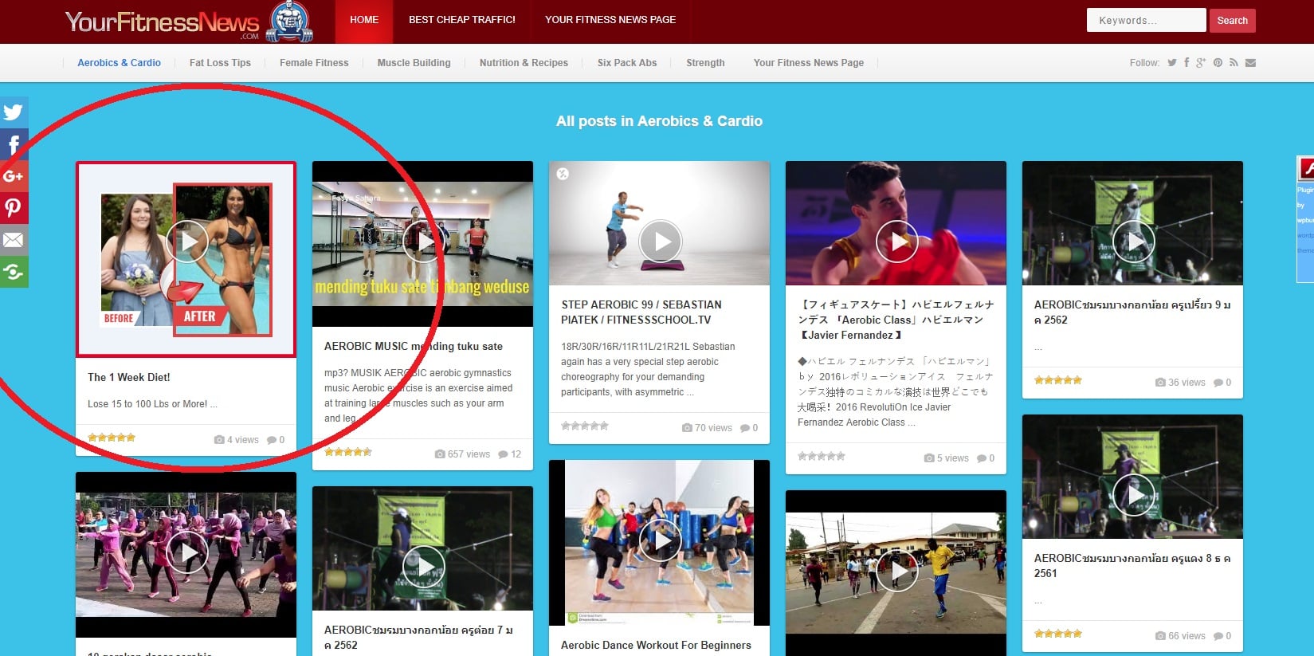Click the 70 views count

713,428
